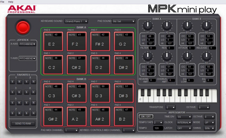Click Favorite 7 store (S) button
Screen dimensions: 226x138
click(12, 113)
